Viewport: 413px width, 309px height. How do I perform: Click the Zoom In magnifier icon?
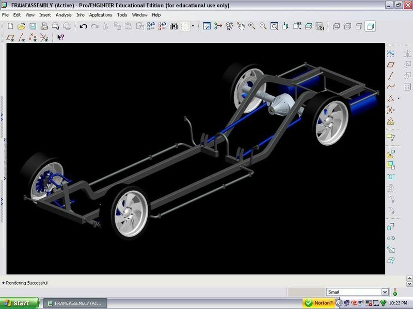(252, 26)
